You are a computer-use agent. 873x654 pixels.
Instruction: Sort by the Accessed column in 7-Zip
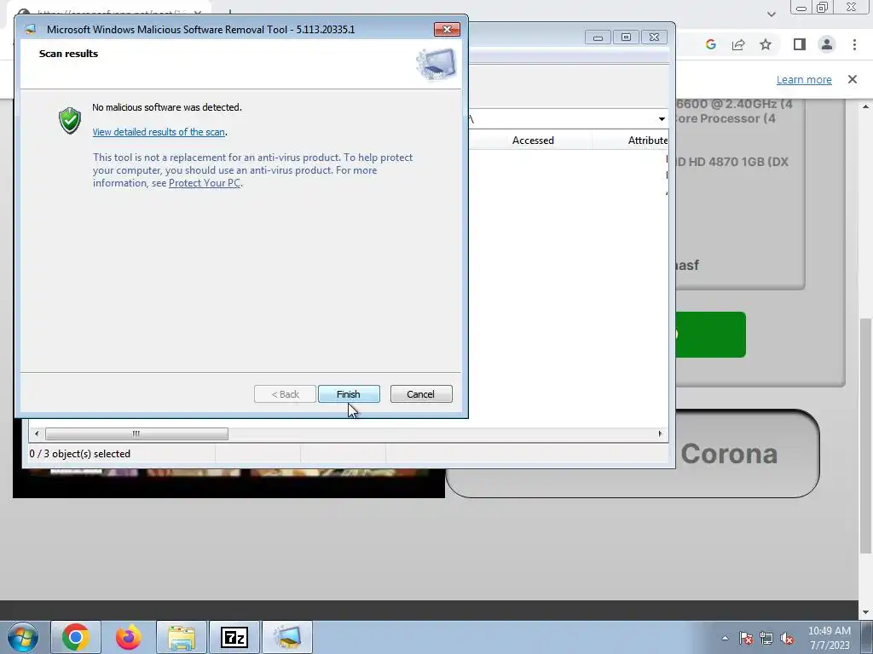pos(533,141)
